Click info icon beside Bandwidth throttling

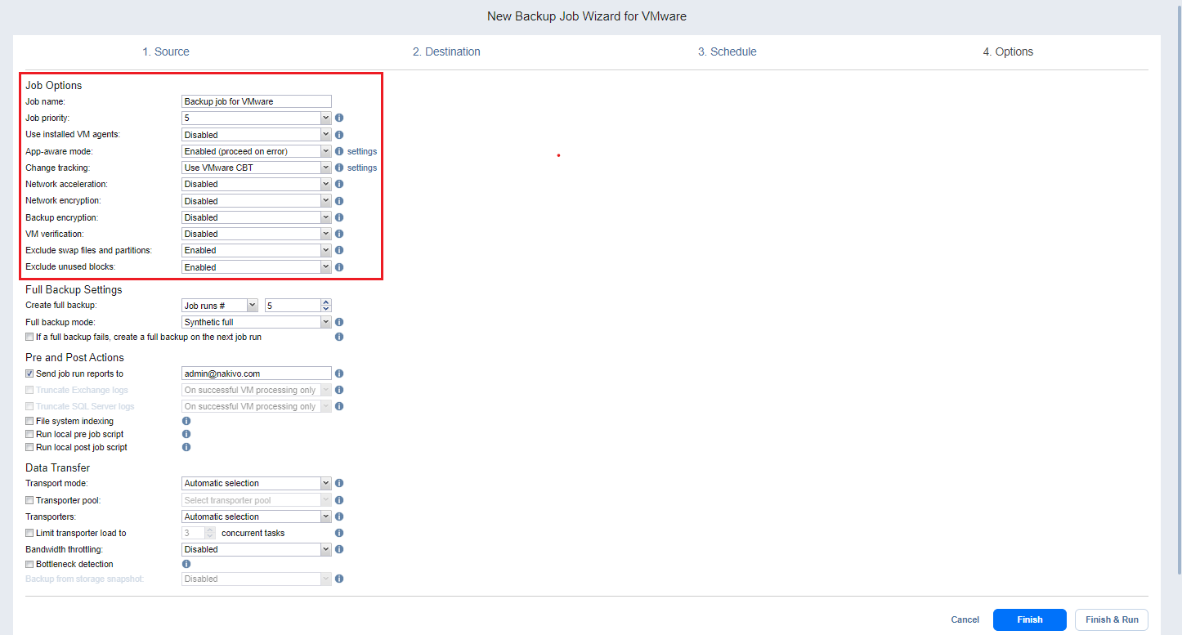pos(339,549)
